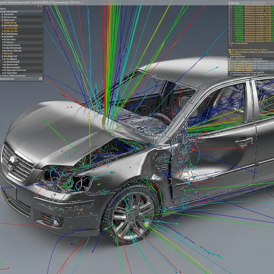This screenshot has width=274, height=274.
Task: Click the circular icon ending the title bar text
Action: [82, 2]
